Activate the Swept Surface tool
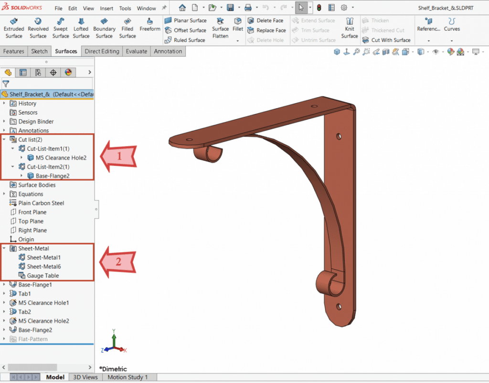Image resolution: width=489 pixels, height=383 pixels. pos(60,27)
